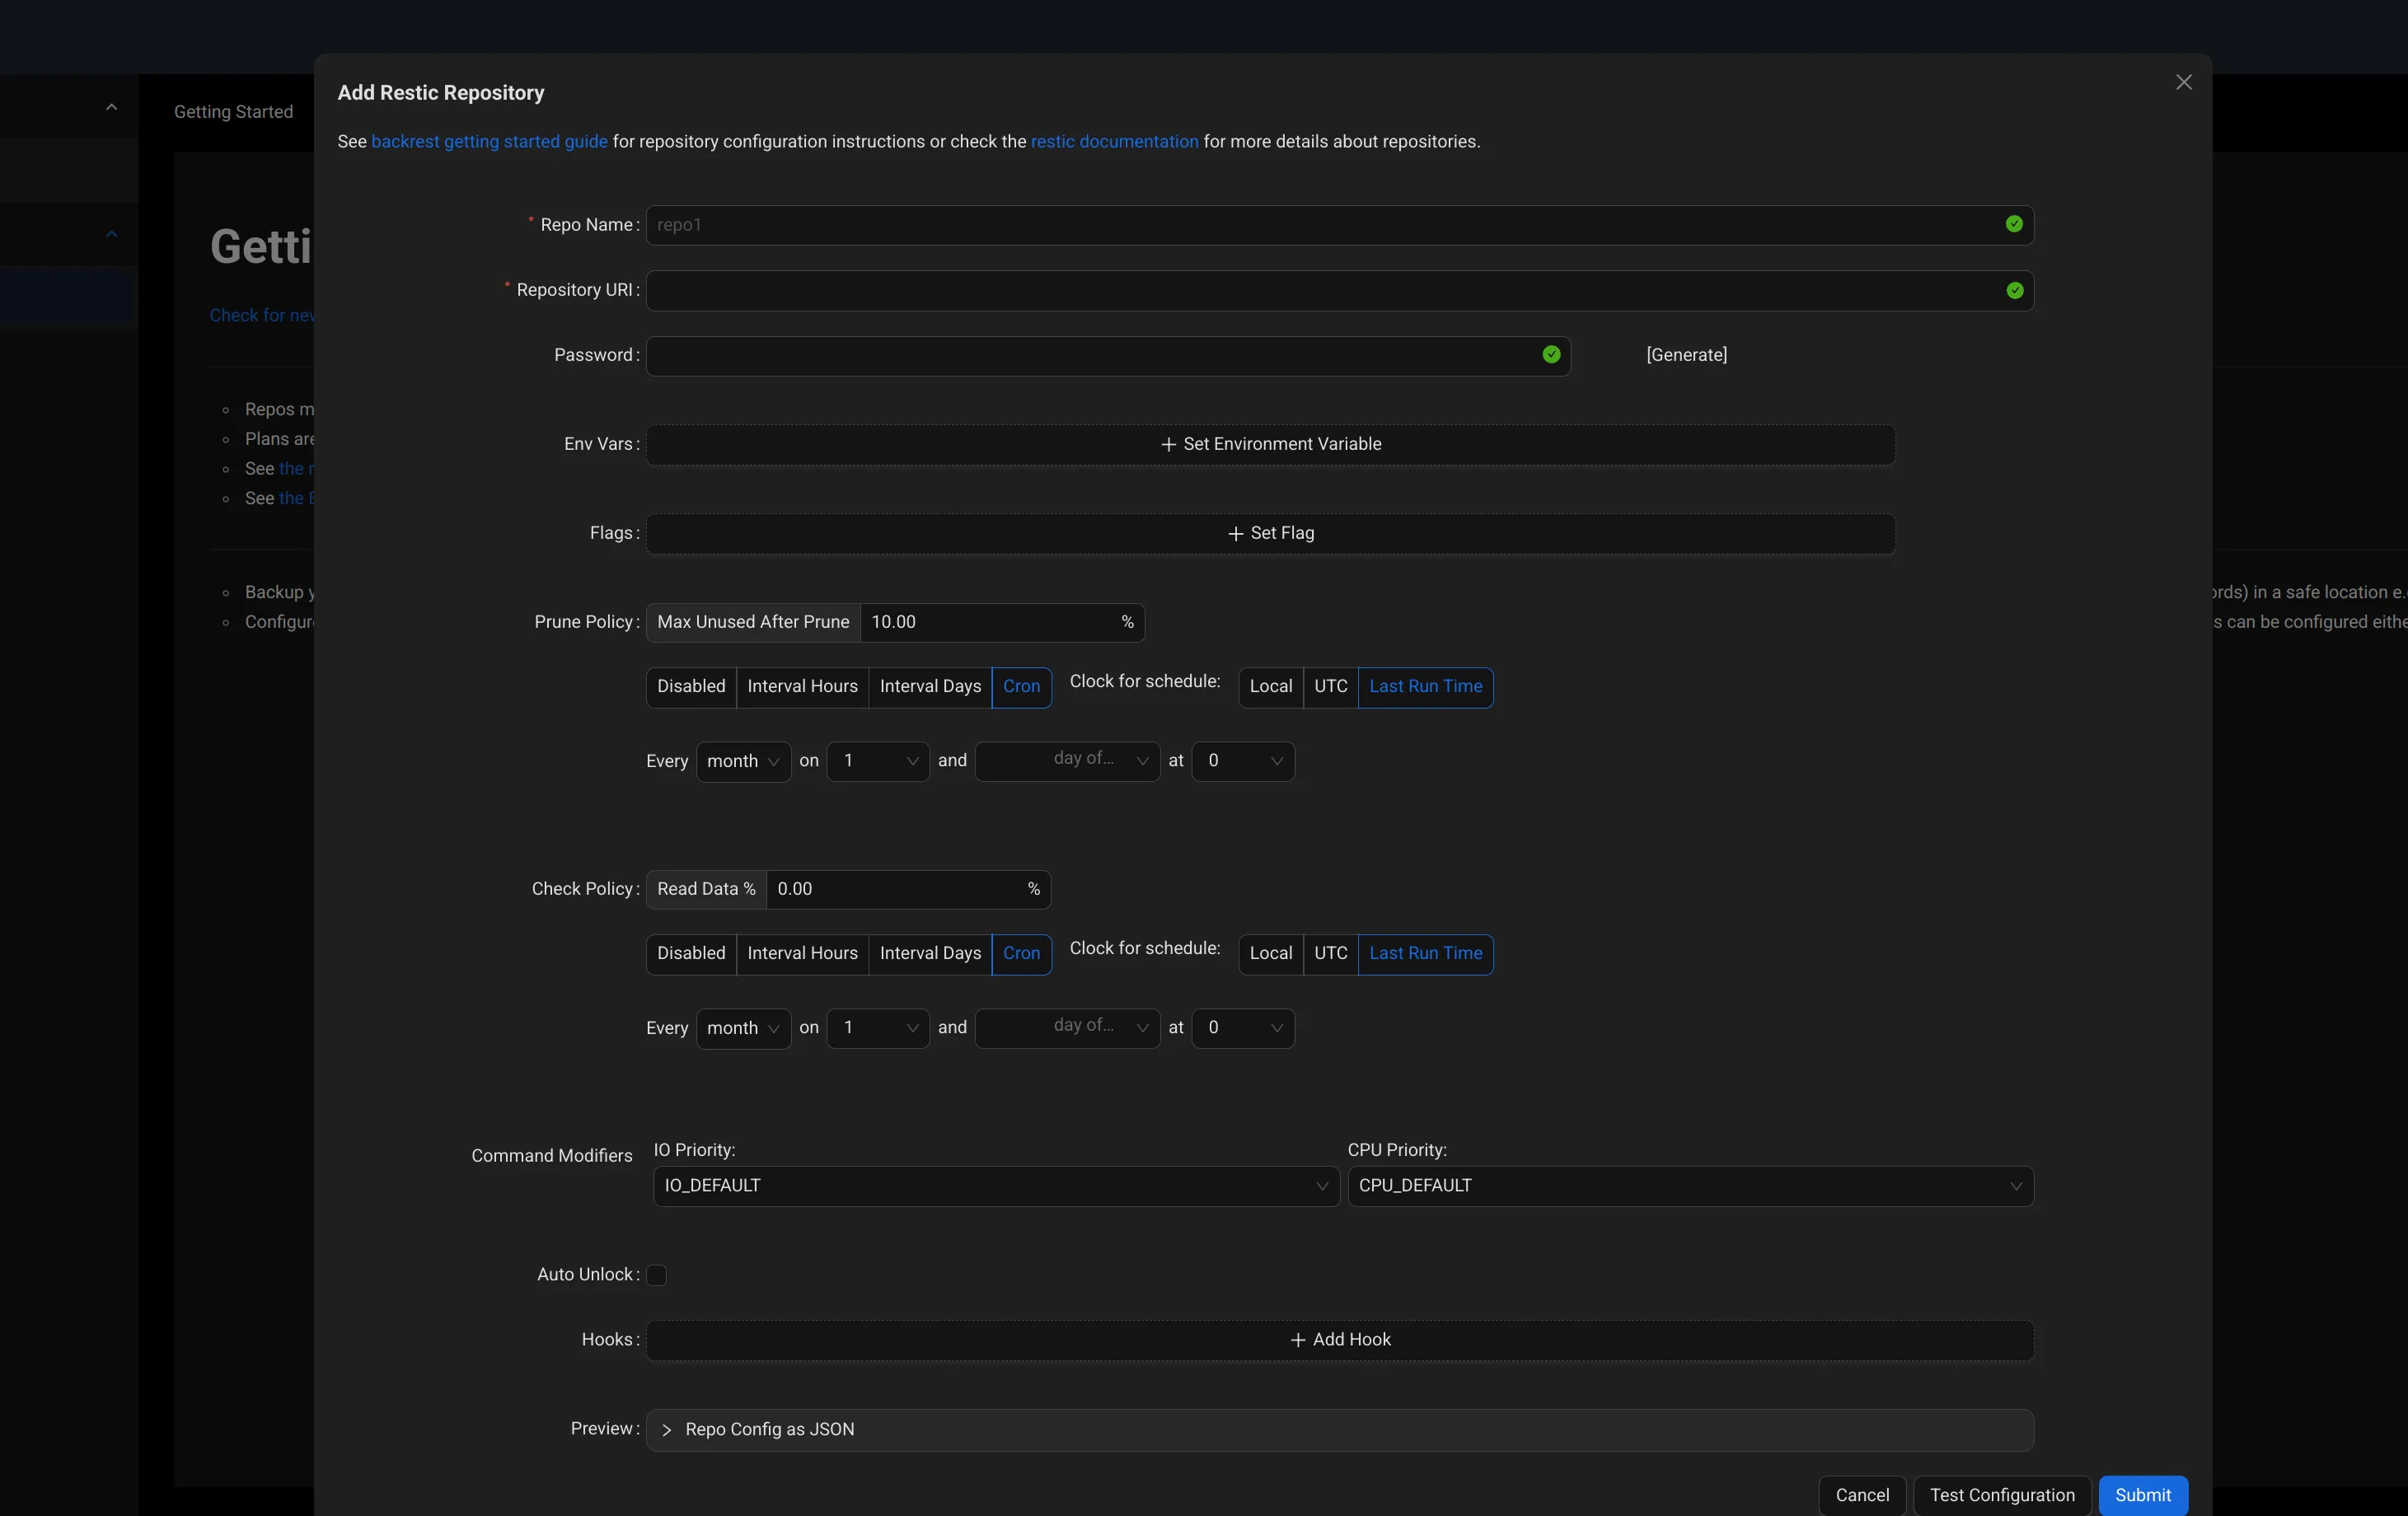Focus the Repository URI input field

1339,290
